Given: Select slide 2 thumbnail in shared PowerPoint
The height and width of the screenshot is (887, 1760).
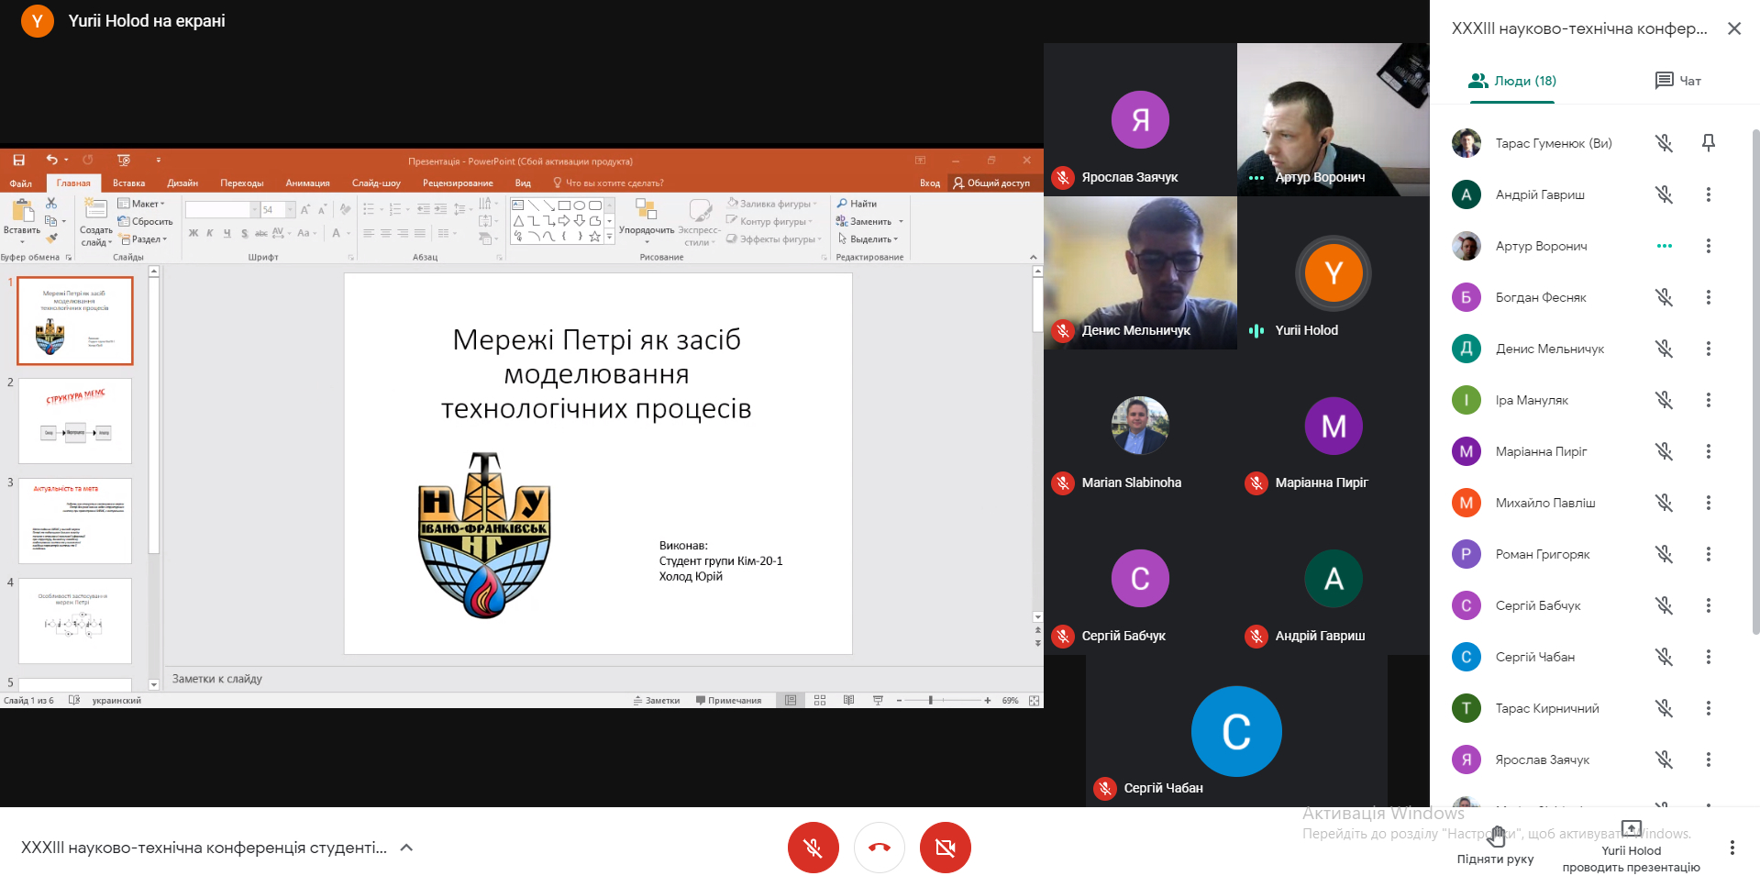Looking at the screenshot, I should click(x=75, y=421).
